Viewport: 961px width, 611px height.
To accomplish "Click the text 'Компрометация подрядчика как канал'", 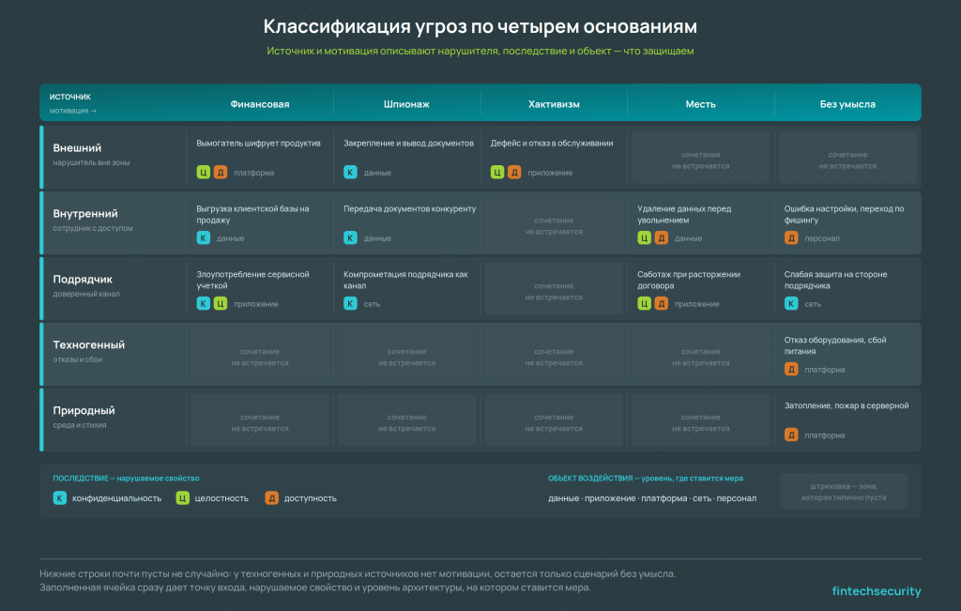I will 405,280.
